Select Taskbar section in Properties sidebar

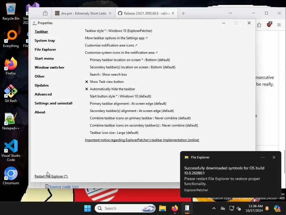click(x=41, y=31)
